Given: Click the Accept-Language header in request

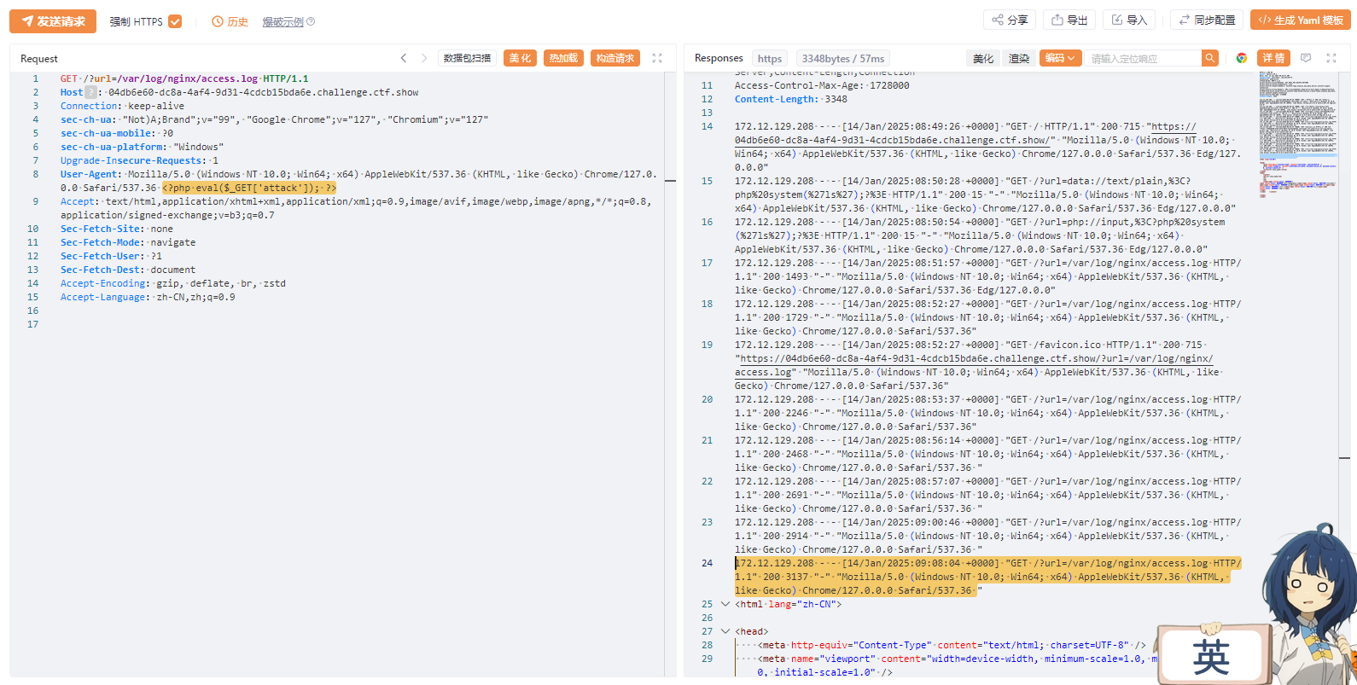Looking at the screenshot, I should 148,297.
